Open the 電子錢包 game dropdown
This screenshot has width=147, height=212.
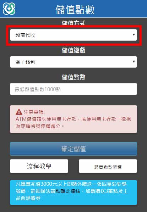(x=73, y=62)
